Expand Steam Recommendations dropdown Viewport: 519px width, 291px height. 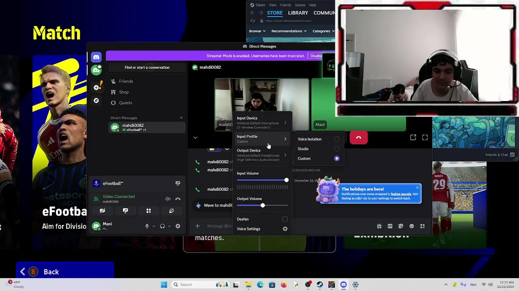289,31
